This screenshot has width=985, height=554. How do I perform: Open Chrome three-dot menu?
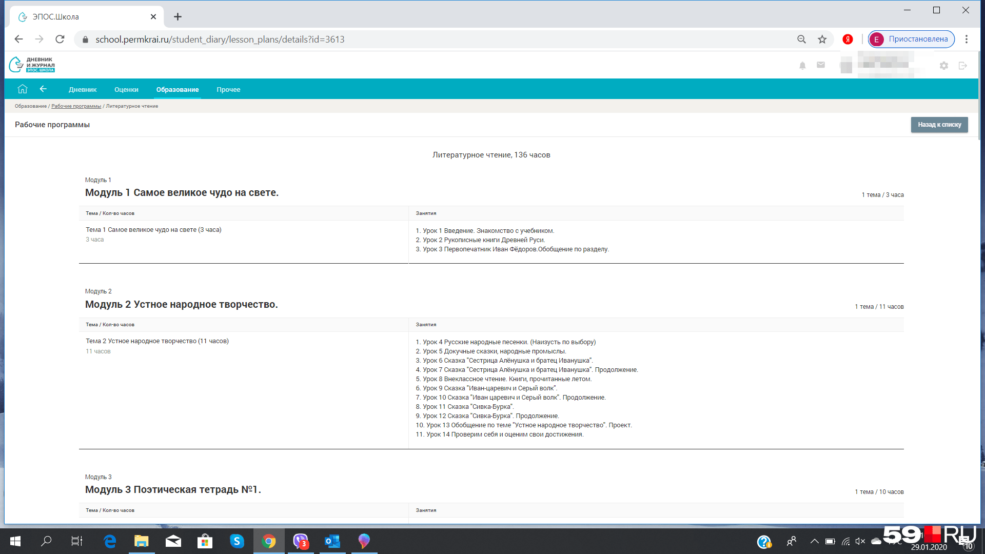[x=967, y=39]
